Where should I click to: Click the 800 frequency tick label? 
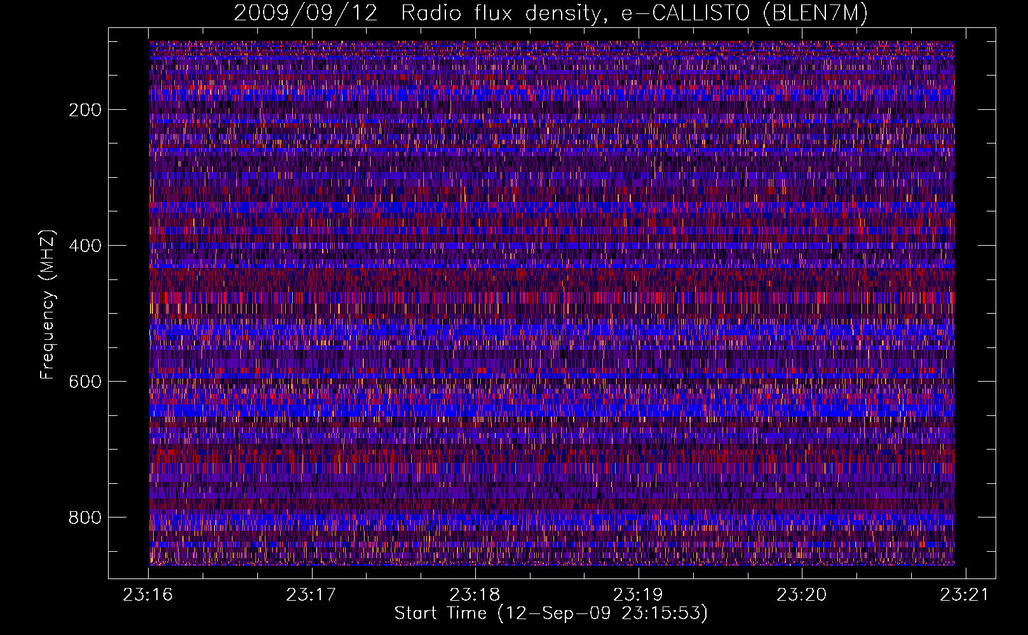85,518
